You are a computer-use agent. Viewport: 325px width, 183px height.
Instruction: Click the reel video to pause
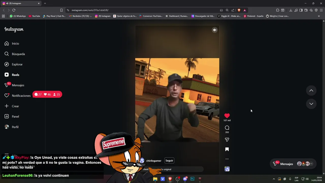pos(177,100)
